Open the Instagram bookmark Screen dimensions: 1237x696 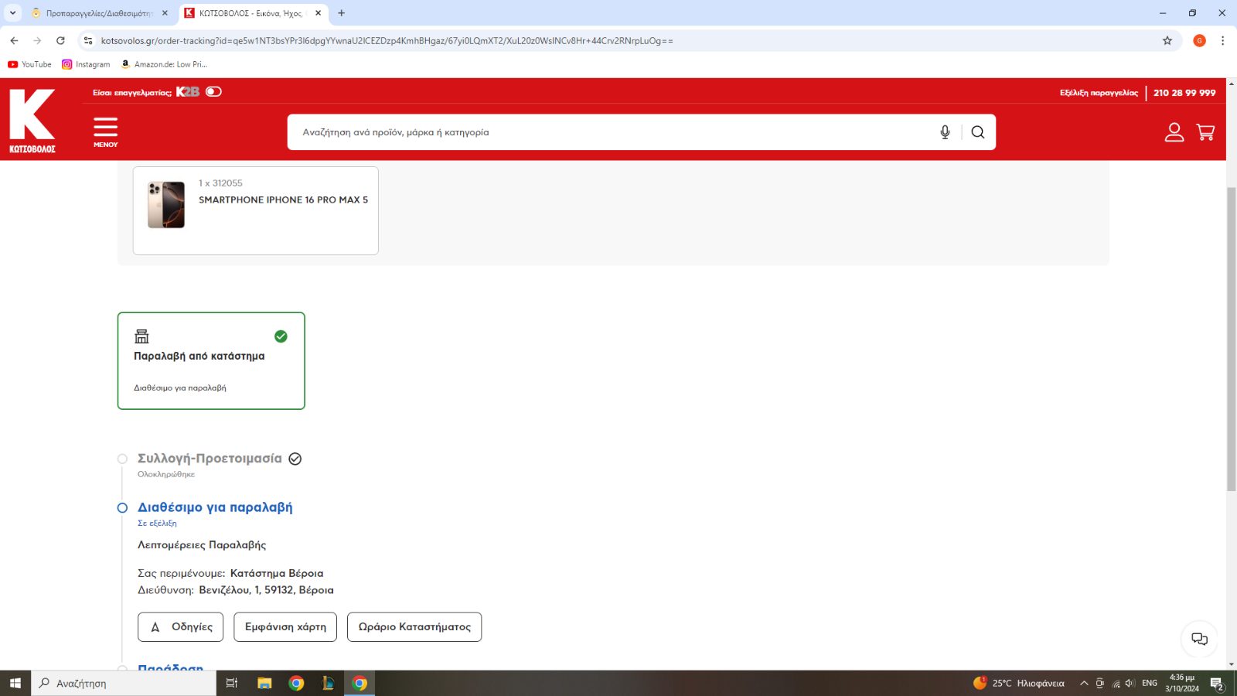click(86, 64)
